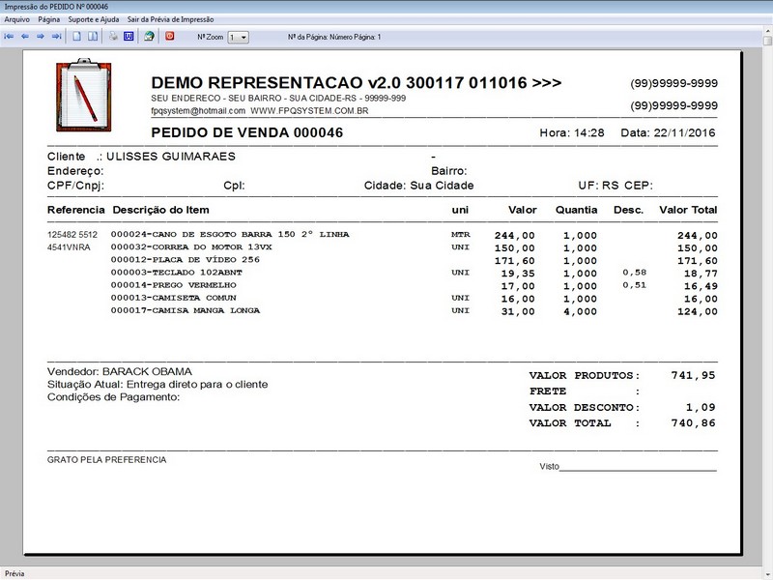Image resolution: width=773 pixels, height=580 pixels.
Task: Click item TECLADO 102ABNT
Action: (x=177, y=273)
